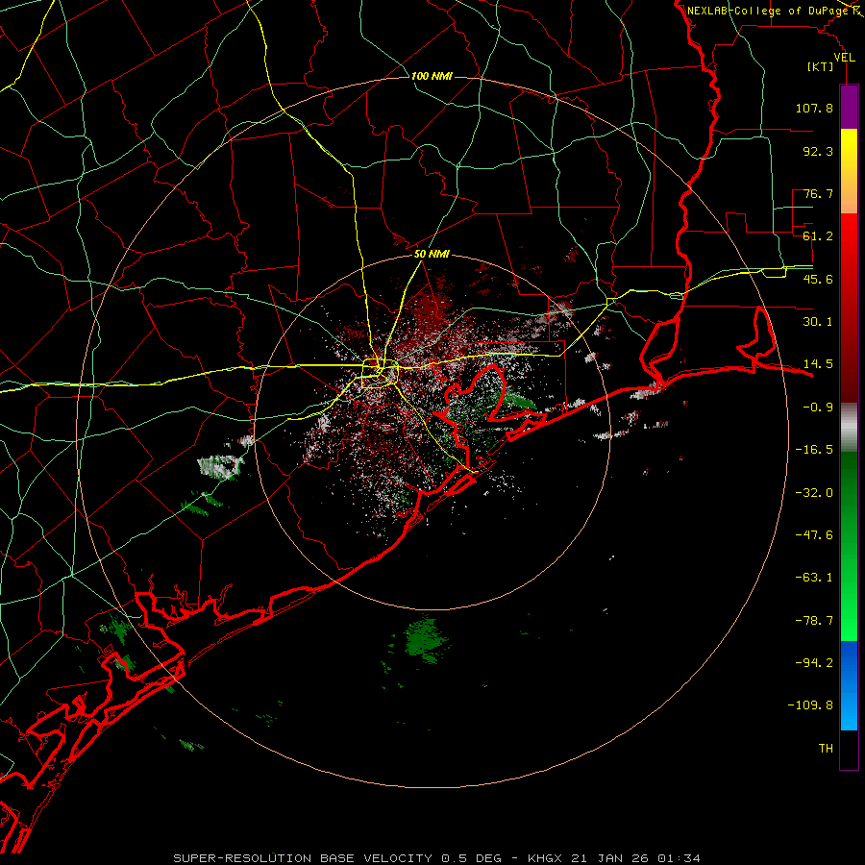This screenshot has width=865, height=865.
Task: Select the -78.7 legend value
Action: coord(814,621)
